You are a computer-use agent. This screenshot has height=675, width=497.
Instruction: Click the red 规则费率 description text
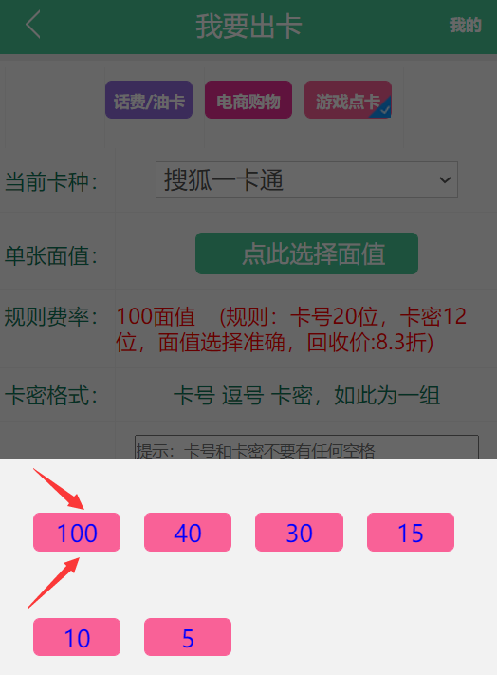pos(291,329)
